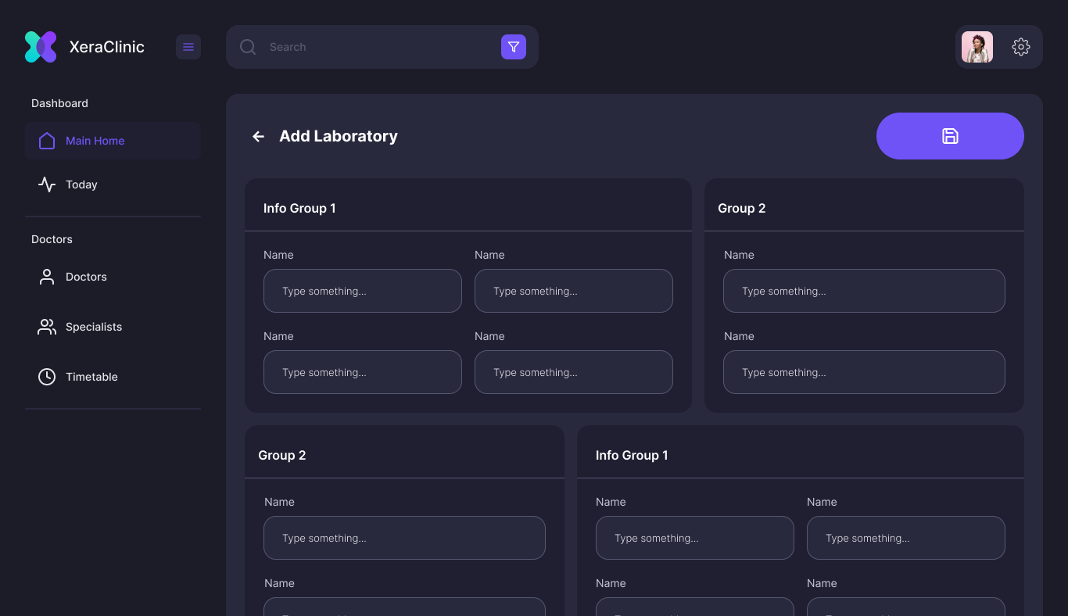This screenshot has height=616, width=1068.
Task: Go back using the left arrow
Action: pyautogui.click(x=258, y=137)
